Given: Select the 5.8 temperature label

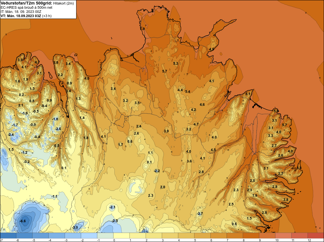Looking at the screenshot, I should (x=276, y=111).
